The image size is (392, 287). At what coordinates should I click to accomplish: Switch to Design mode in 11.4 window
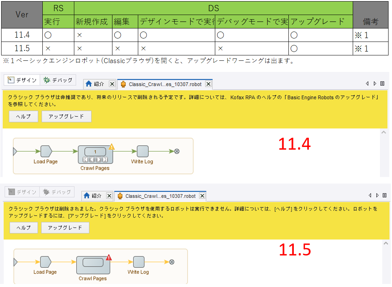[x=22, y=80]
